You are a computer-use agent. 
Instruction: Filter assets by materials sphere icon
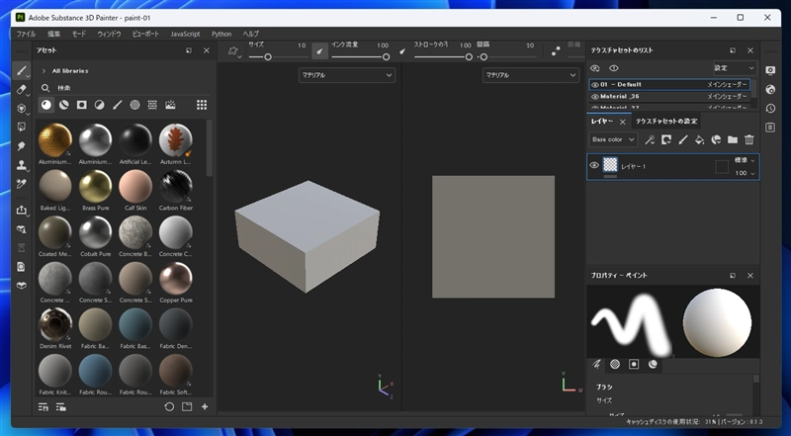[x=46, y=105]
